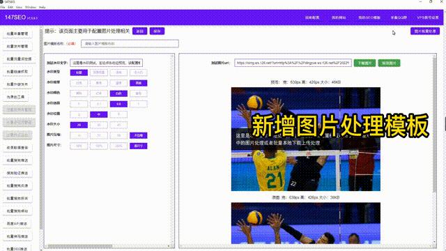
Task: Open the View menu
Action: [19, 7]
